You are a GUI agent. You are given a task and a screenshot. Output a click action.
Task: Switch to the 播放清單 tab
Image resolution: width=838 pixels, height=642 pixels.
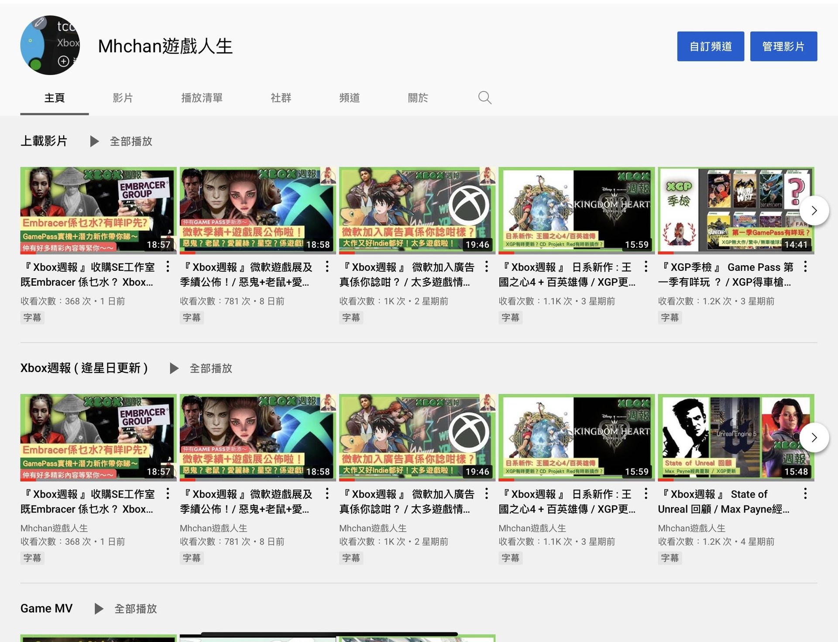(202, 98)
